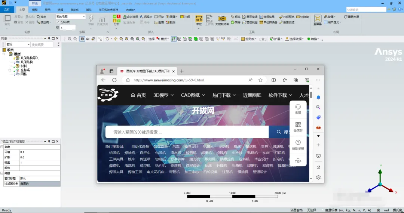Viewport: 404px width, 213px height.
Task: Collapse the 模型 tree node
Action: pos(3,54)
